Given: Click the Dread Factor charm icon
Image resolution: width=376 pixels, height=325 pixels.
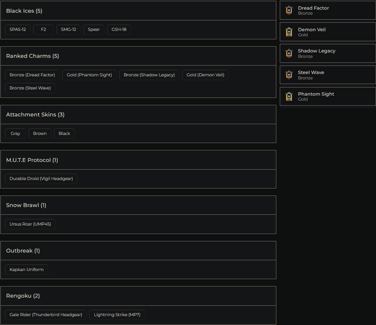Looking at the screenshot, I should pyautogui.click(x=289, y=10).
